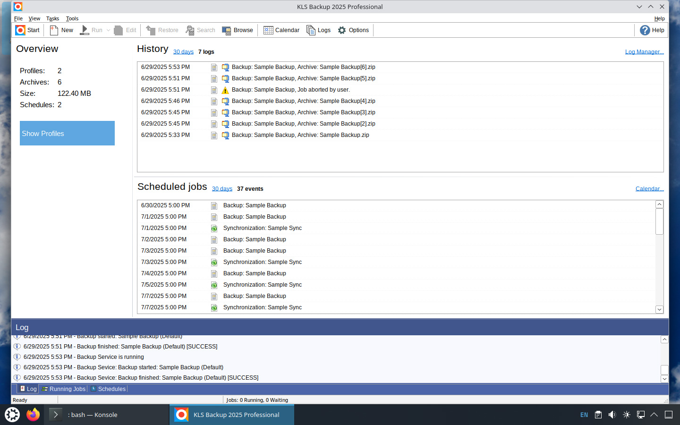Click scheduled jobs scroll down arrow
This screenshot has width=680, height=425.
pyautogui.click(x=660, y=309)
